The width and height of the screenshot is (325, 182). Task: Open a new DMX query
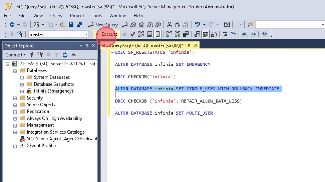tap(141, 25)
